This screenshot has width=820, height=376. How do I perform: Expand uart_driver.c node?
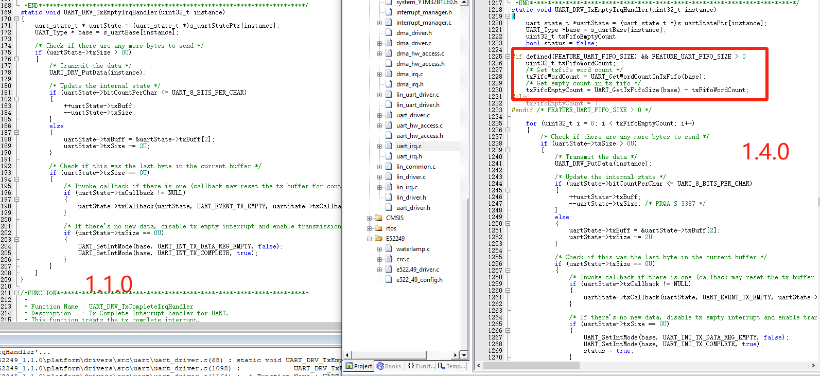(379, 115)
